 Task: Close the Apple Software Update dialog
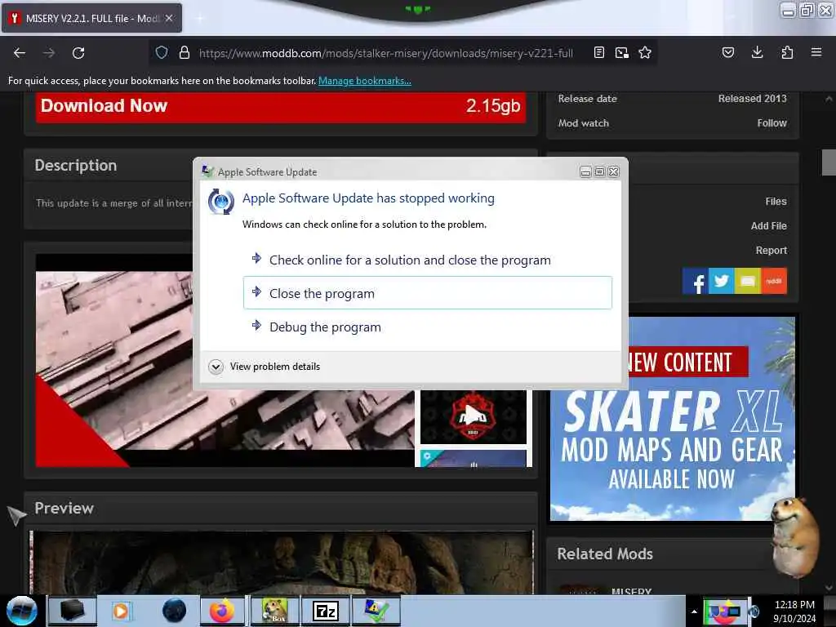(614, 171)
